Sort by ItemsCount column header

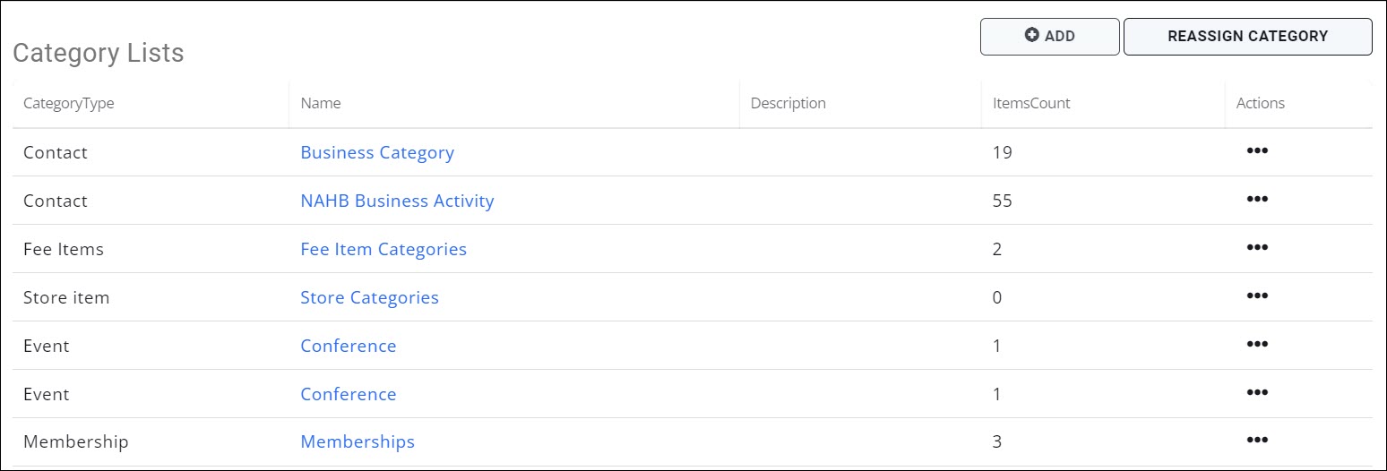[1031, 103]
